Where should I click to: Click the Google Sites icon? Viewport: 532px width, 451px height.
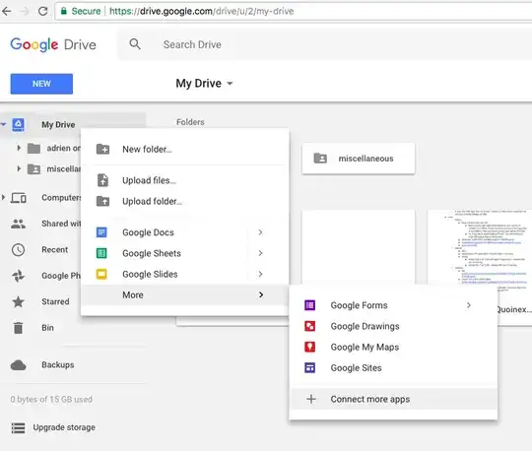pos(309,368)
